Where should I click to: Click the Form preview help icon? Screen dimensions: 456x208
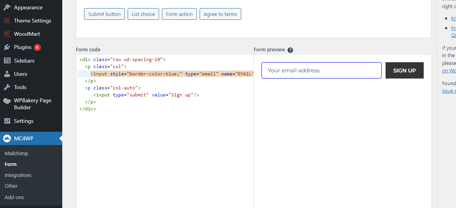(x=290, y=50)
